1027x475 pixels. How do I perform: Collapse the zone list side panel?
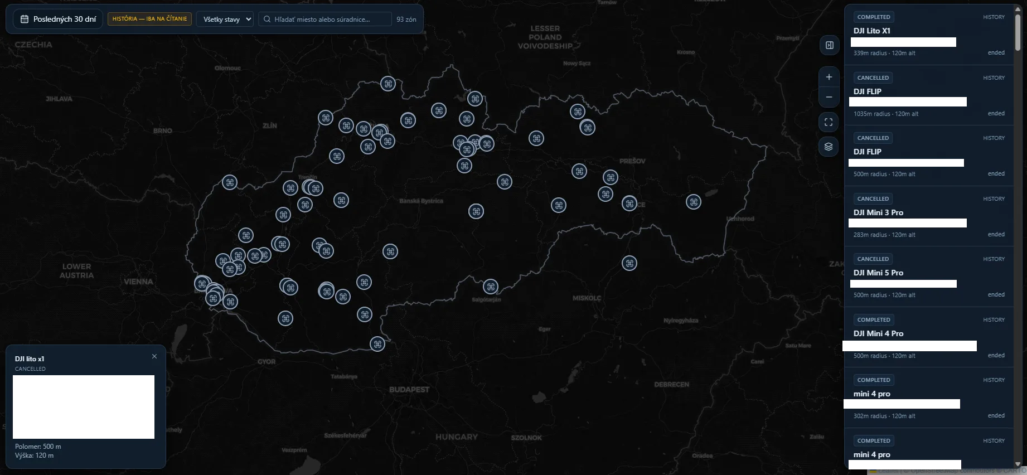[829, 45]
